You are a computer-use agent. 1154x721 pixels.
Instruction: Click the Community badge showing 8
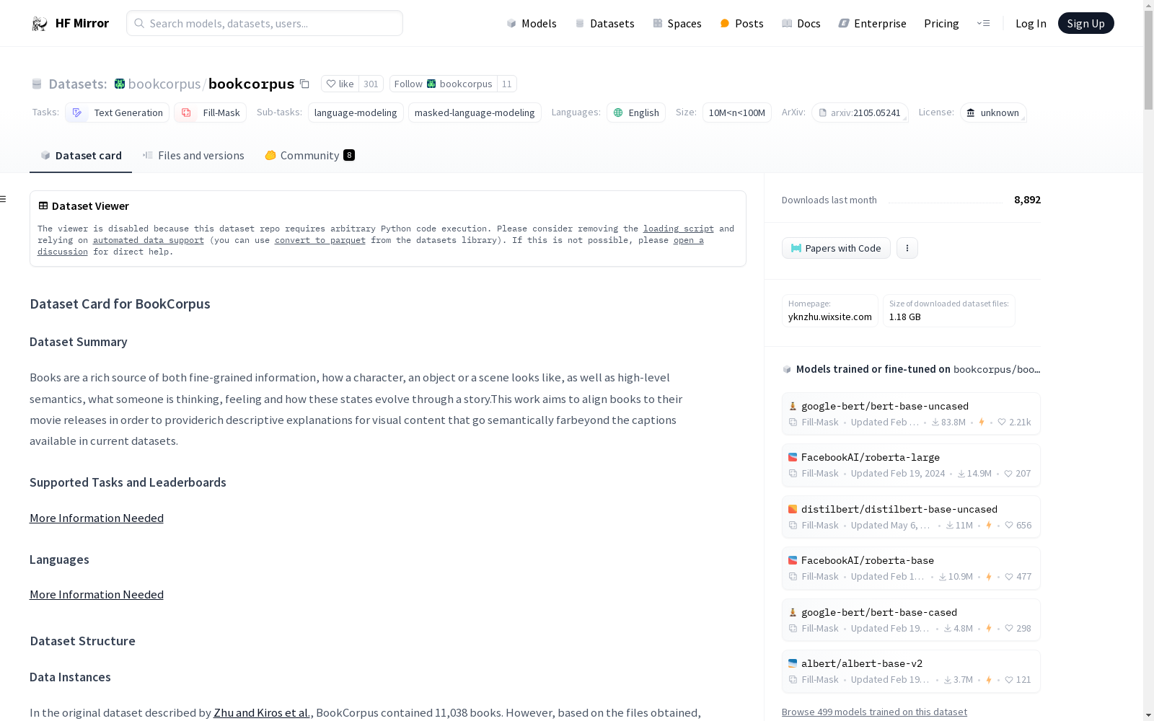349,155
